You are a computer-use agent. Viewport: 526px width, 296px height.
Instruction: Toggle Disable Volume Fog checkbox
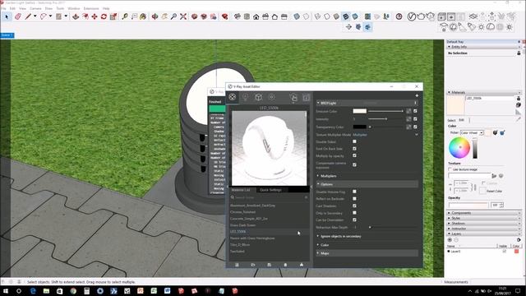(354, 192)
